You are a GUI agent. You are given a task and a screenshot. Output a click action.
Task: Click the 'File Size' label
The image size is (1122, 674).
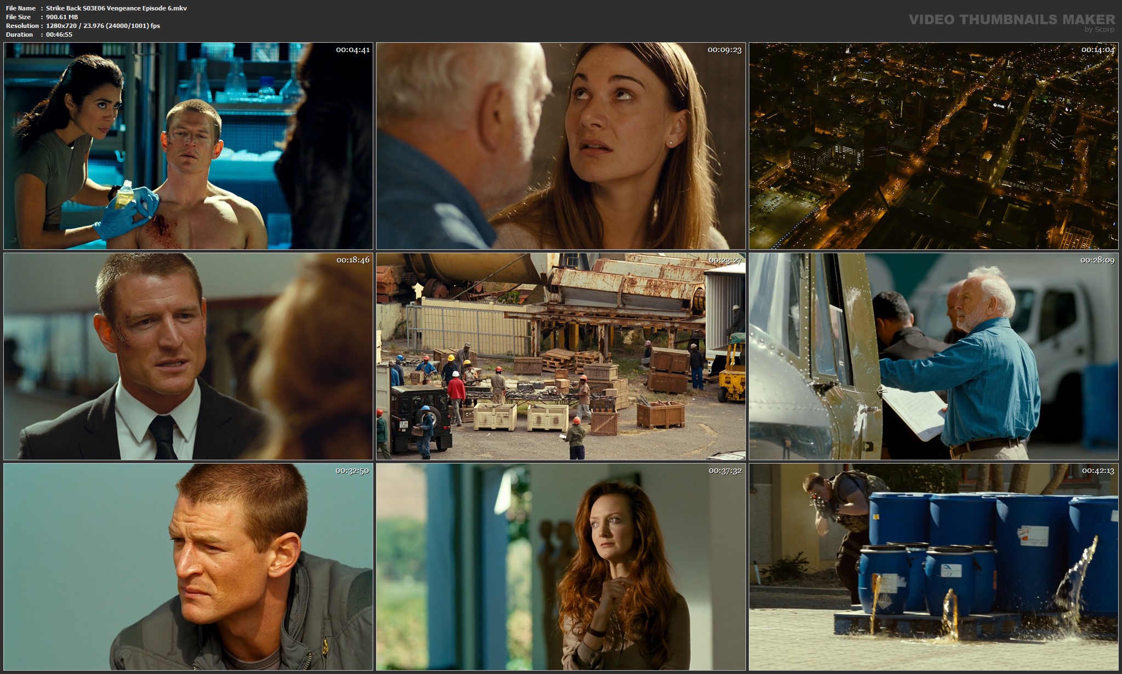pos(18,17)
